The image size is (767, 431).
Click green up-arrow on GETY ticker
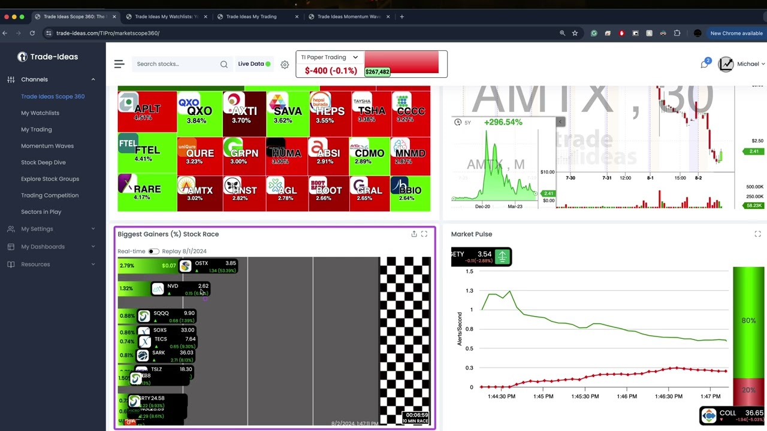(x=502, y=257)
